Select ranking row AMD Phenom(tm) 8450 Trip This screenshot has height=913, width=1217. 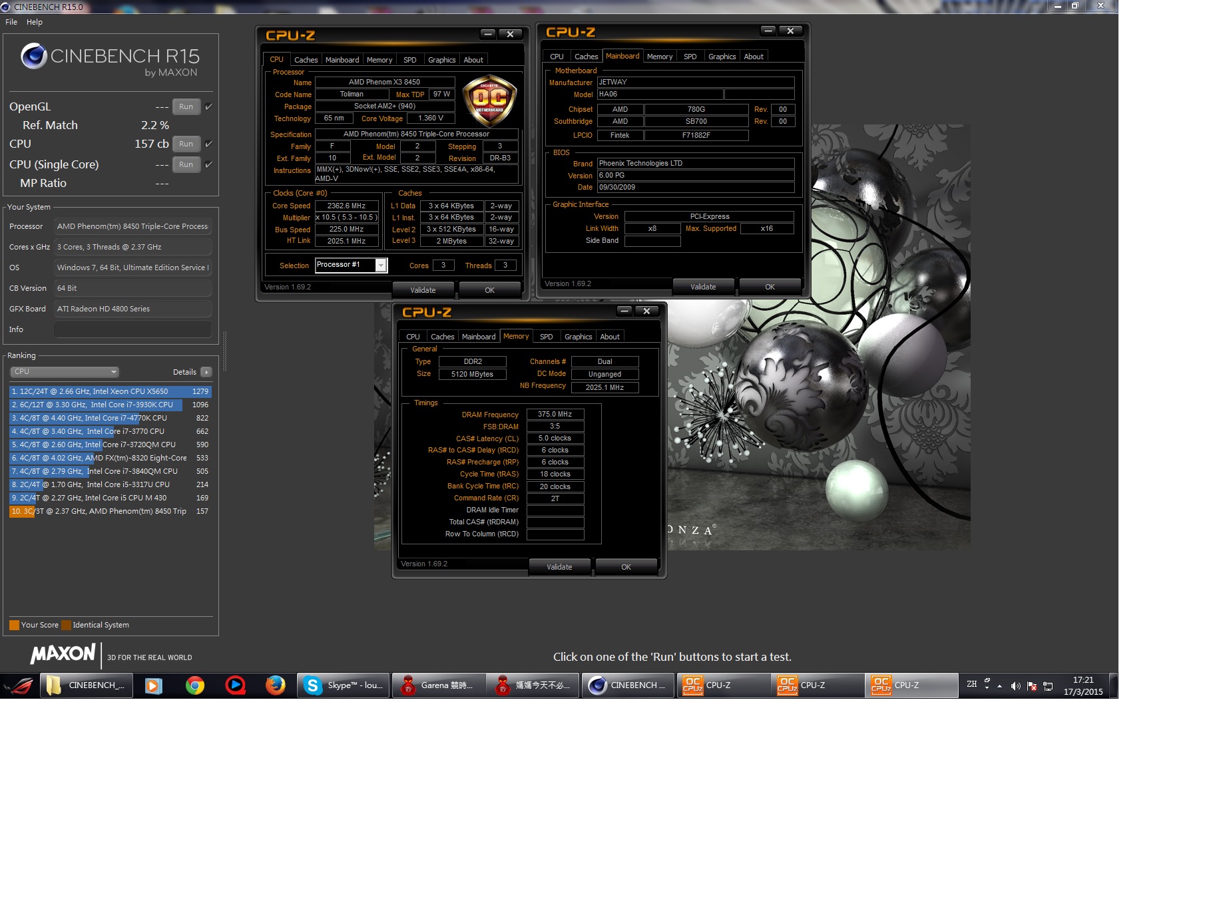[x=111, y=511]
